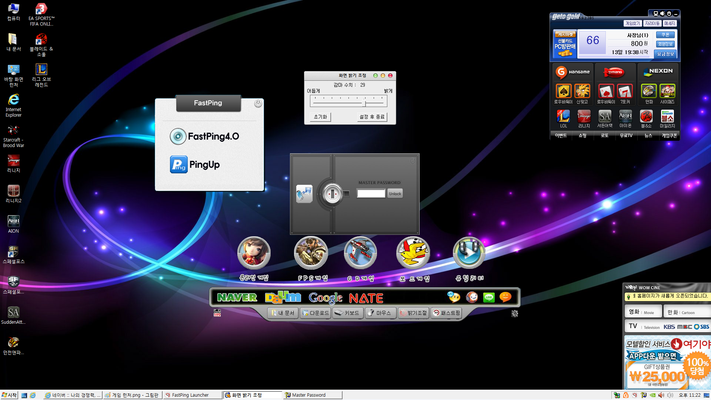
Task: Select the 이벤트 tab in Geto Gold
Action: click(x=561, y=136)
